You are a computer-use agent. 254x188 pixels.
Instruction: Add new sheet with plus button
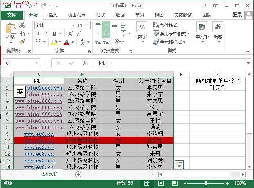click(x=78, y=174)
